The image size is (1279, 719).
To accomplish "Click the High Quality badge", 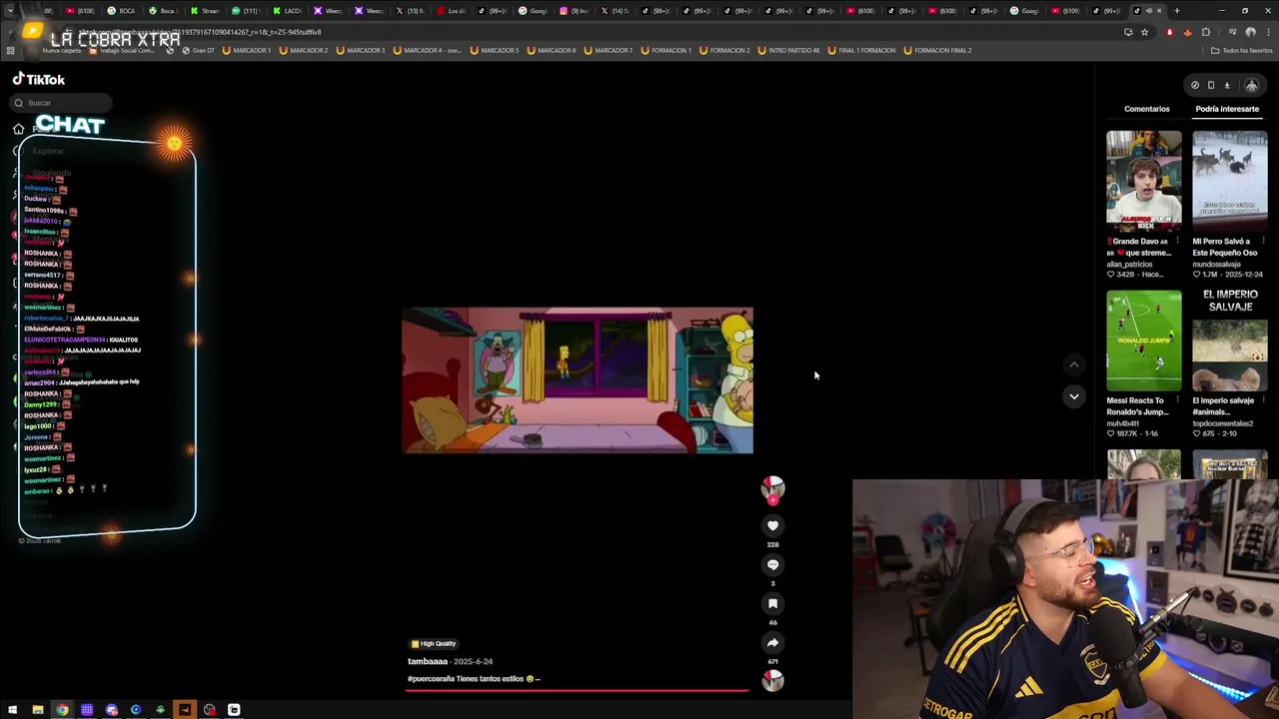I will pos(433,644).
